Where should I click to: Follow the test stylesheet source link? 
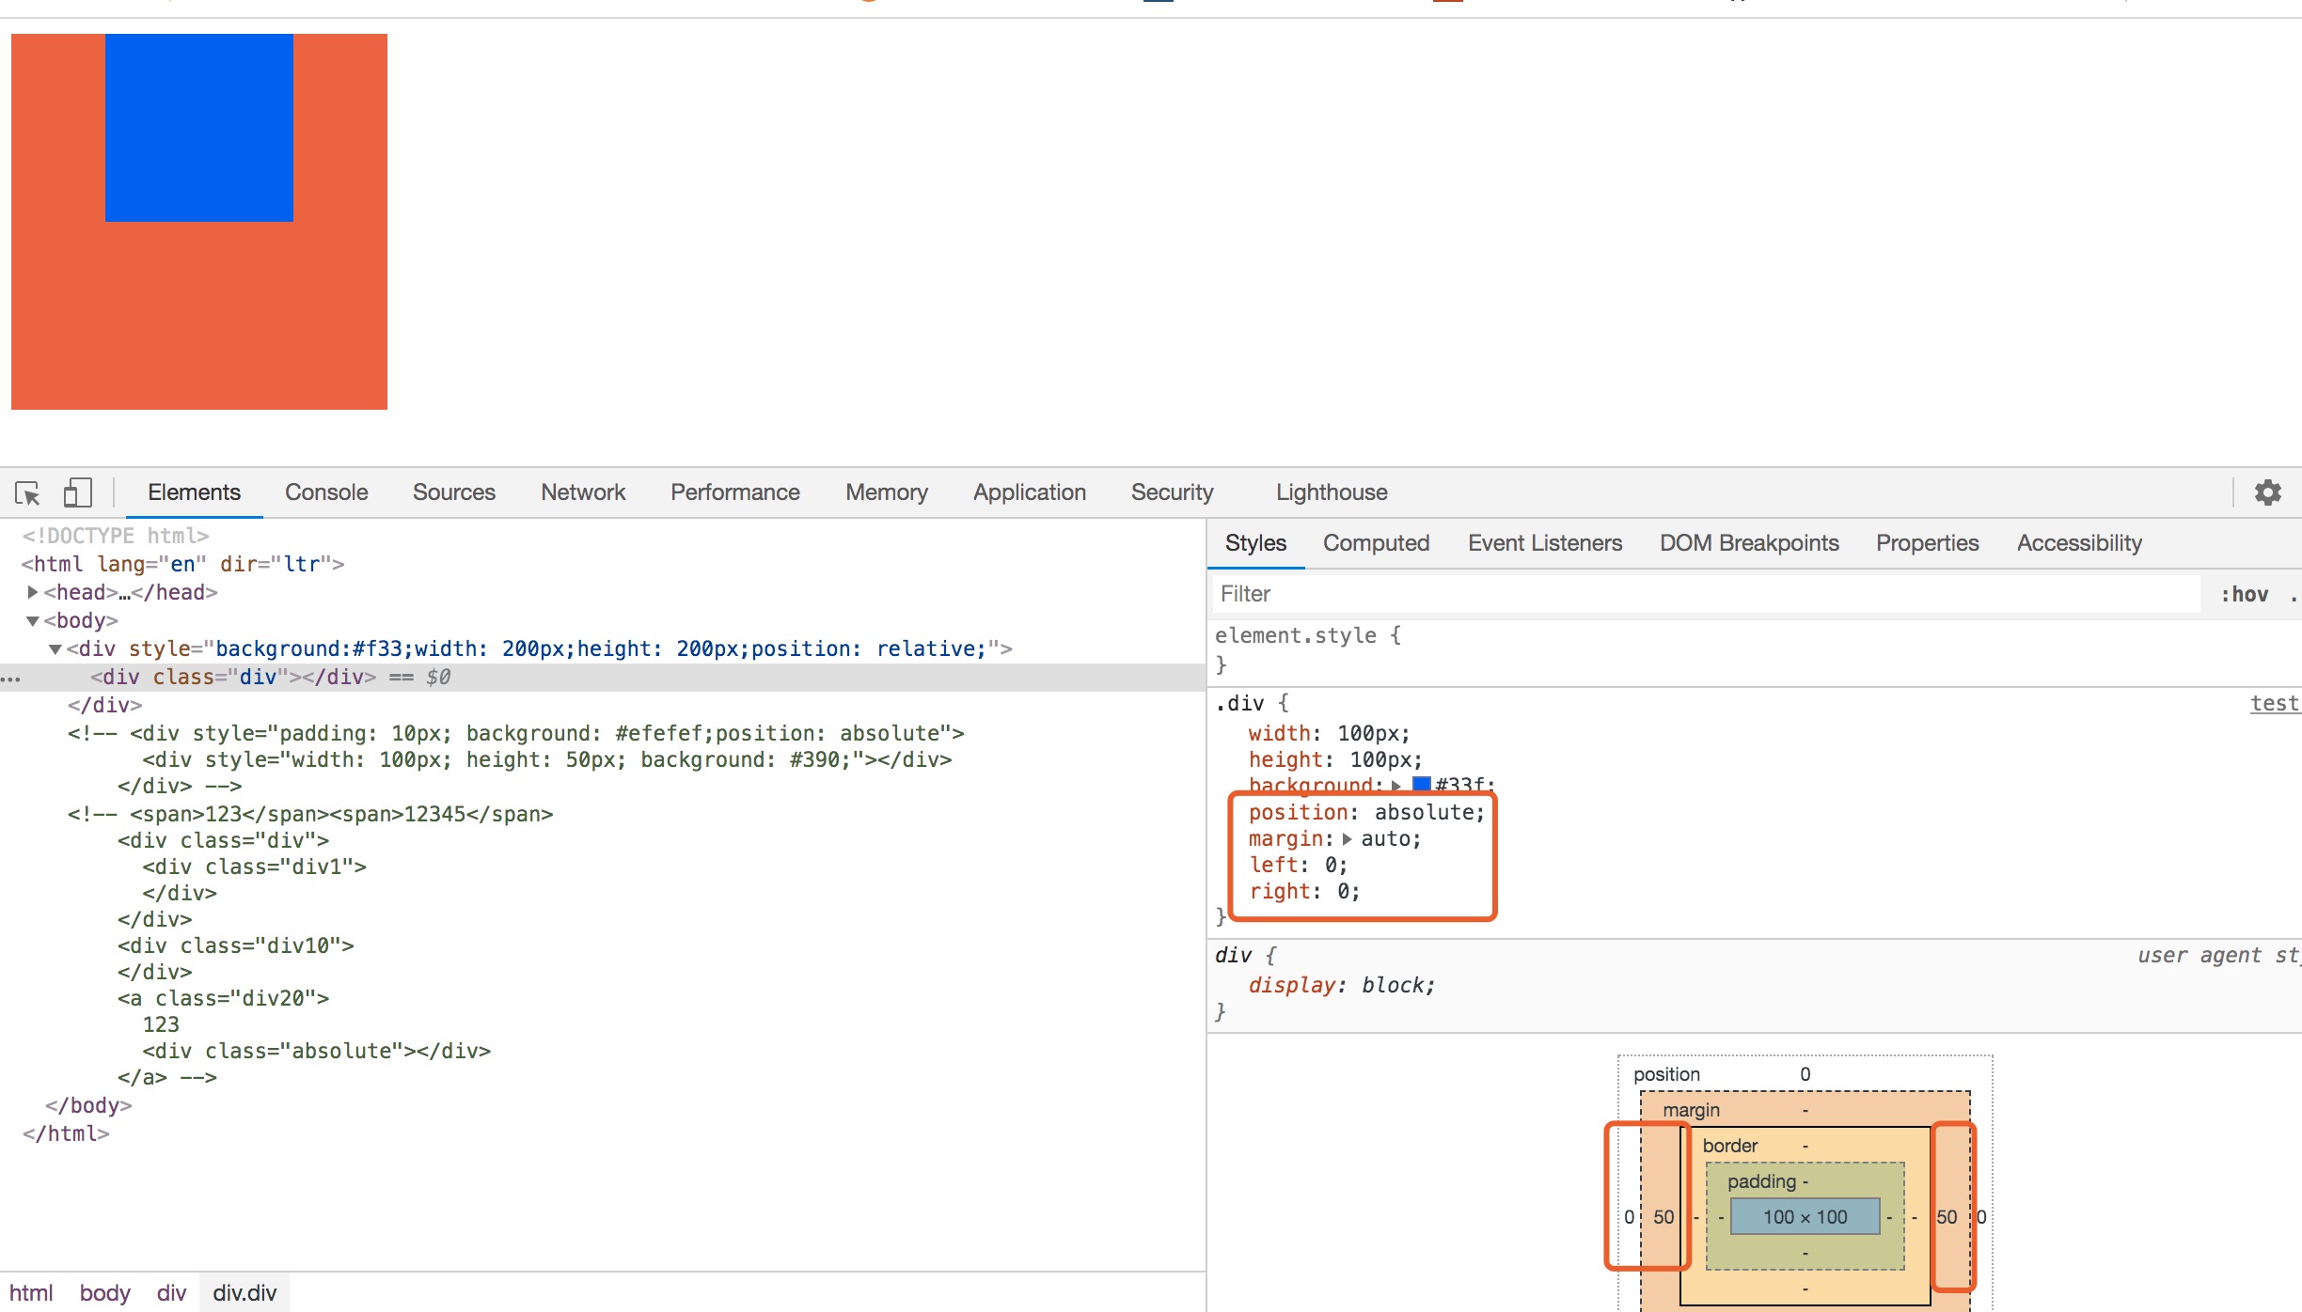[x=2275, y=703]
